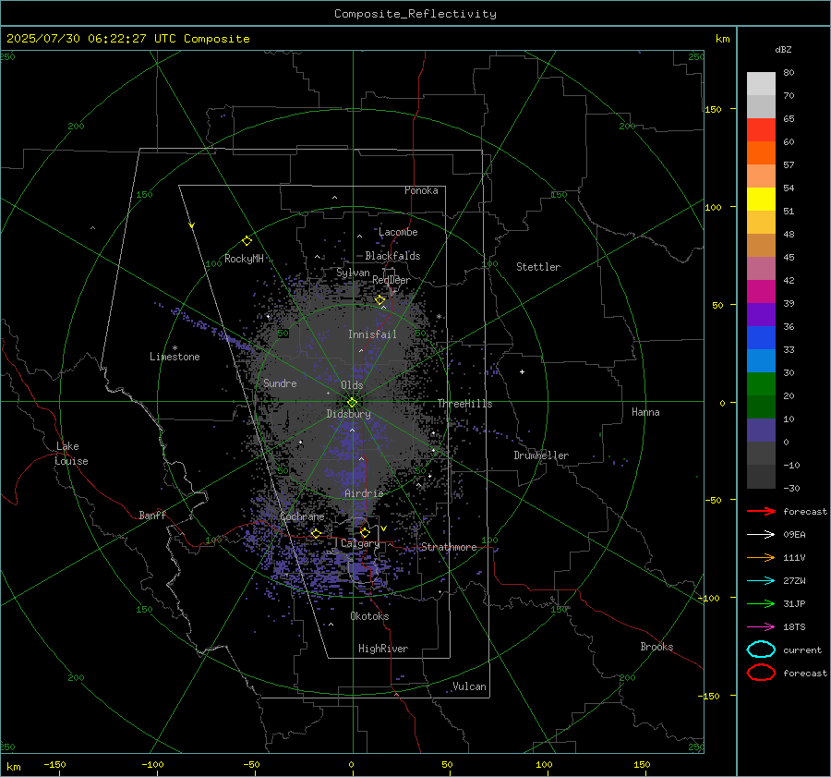Click the RockyMH label

244,259
